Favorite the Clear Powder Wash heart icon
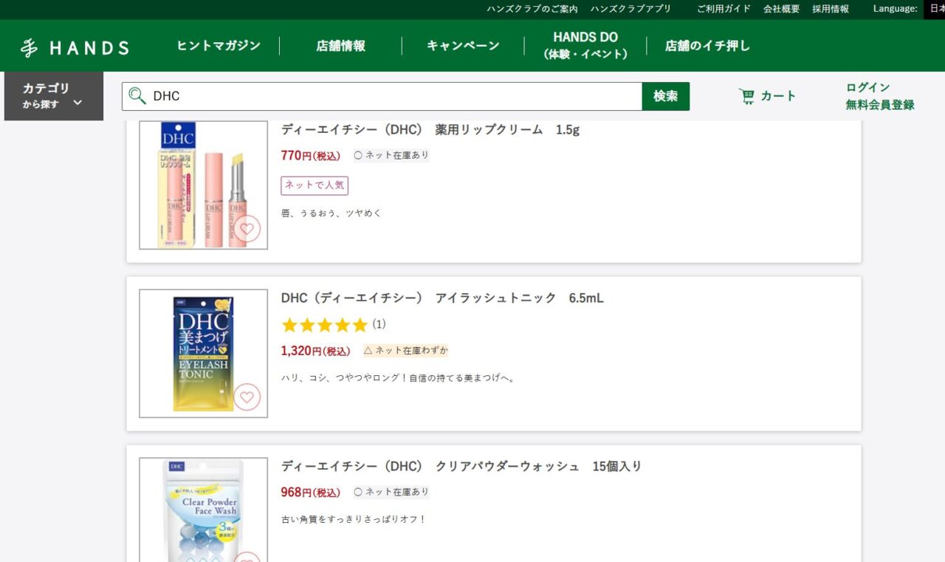 click(x=247, y=558)
